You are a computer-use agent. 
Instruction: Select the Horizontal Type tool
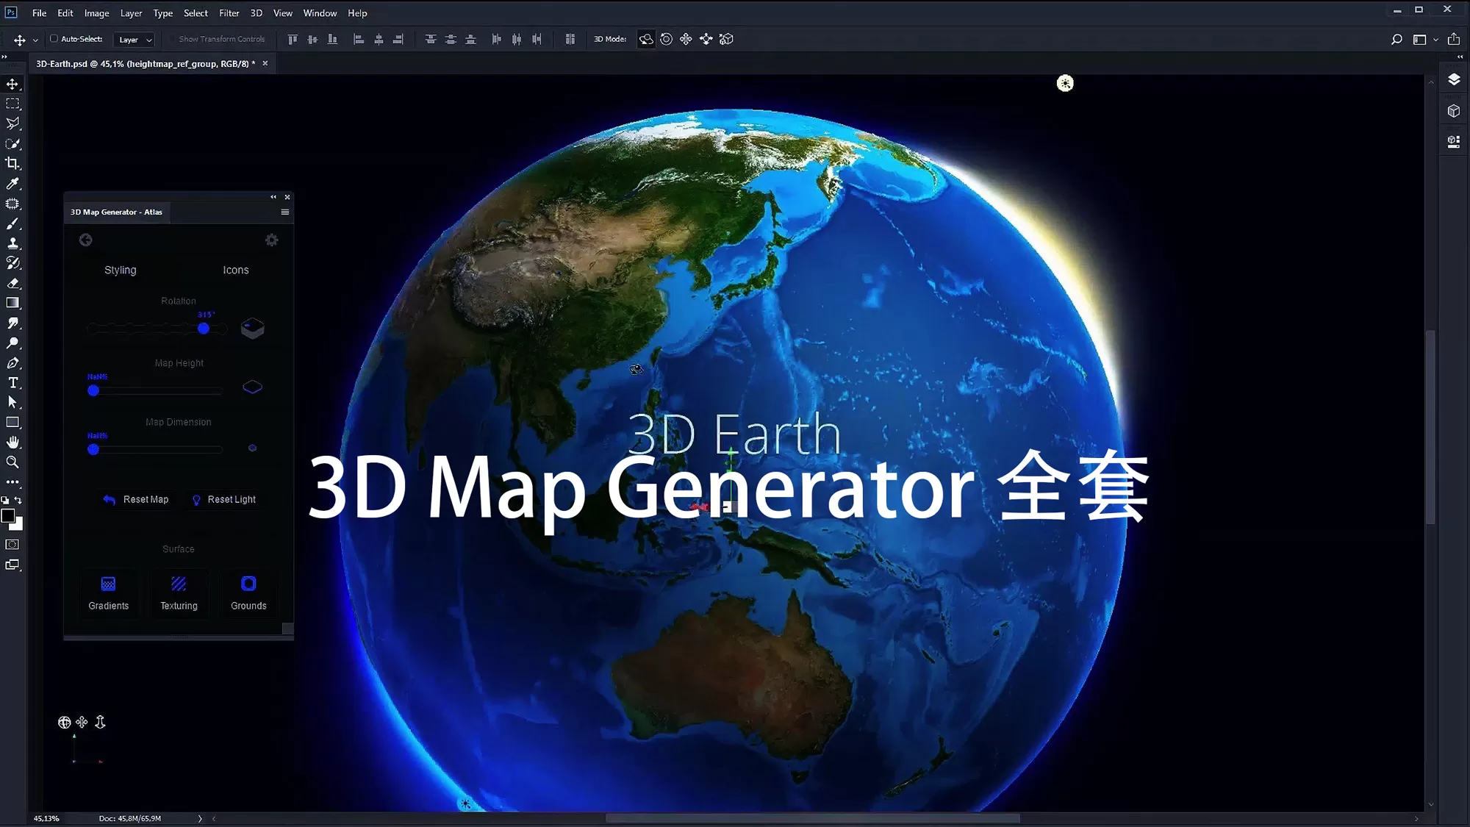[12, 383]
